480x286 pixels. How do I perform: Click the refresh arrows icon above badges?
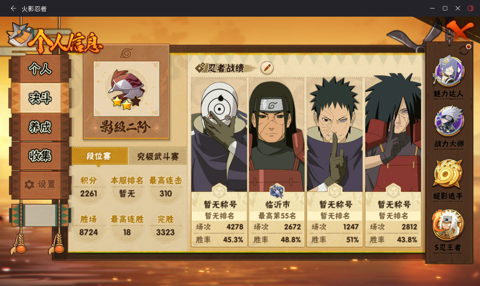[x=463, y=51]
